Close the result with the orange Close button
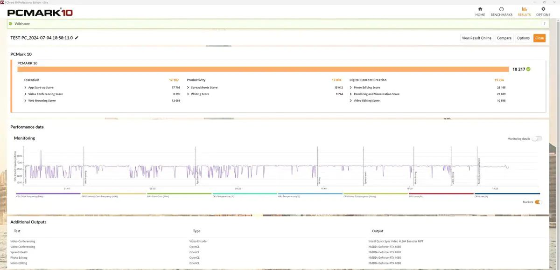560x270 pixels. point(539,38)
